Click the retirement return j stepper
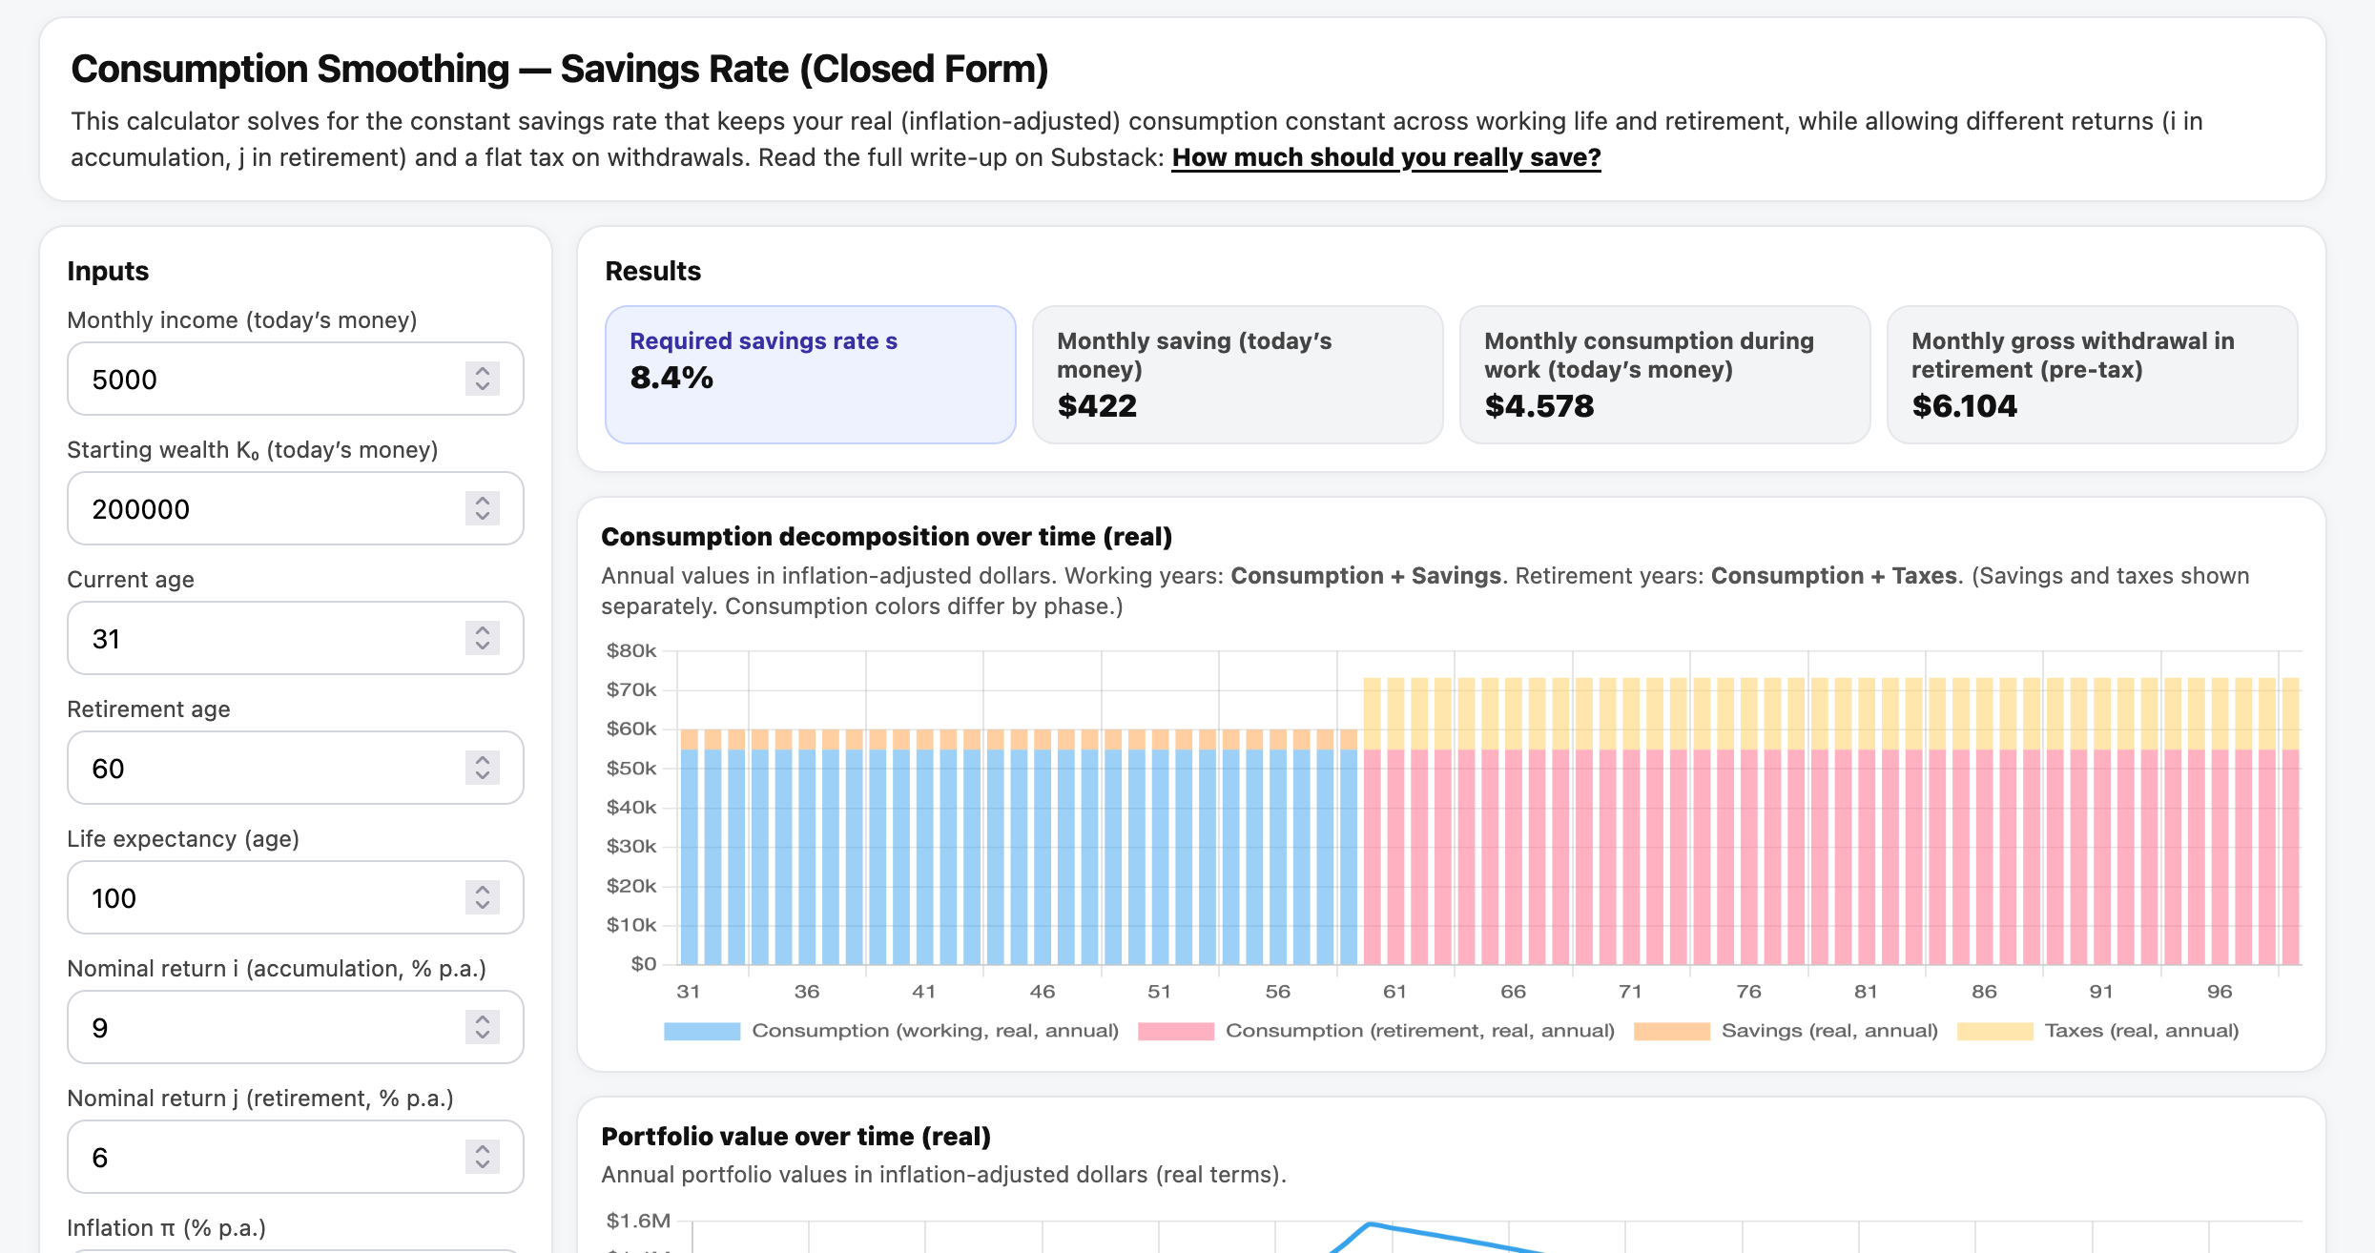The width and height of the screenshot is (2375, 1253). click(483, 1157)
